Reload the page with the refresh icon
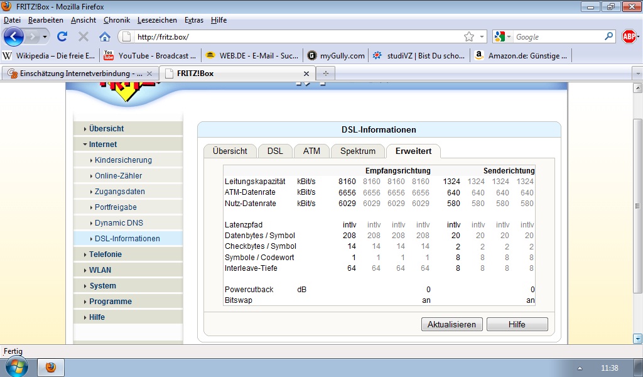This screenshot has height=377, width=643. 62,37
